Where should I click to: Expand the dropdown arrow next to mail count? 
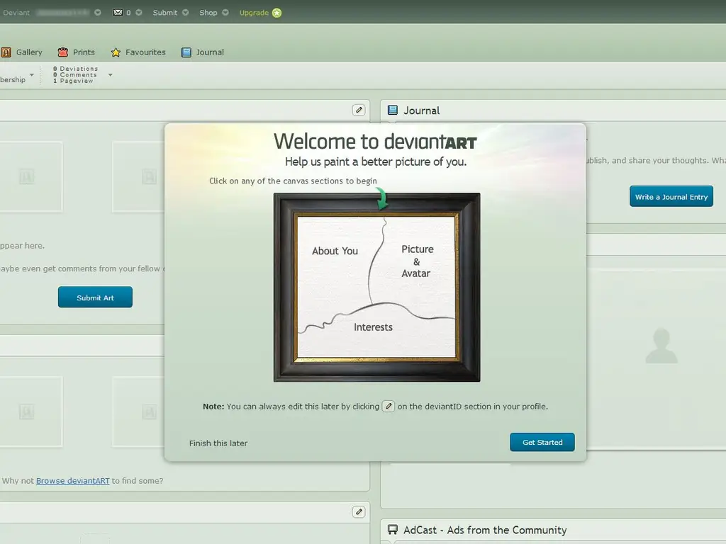[x=138, y=13]
